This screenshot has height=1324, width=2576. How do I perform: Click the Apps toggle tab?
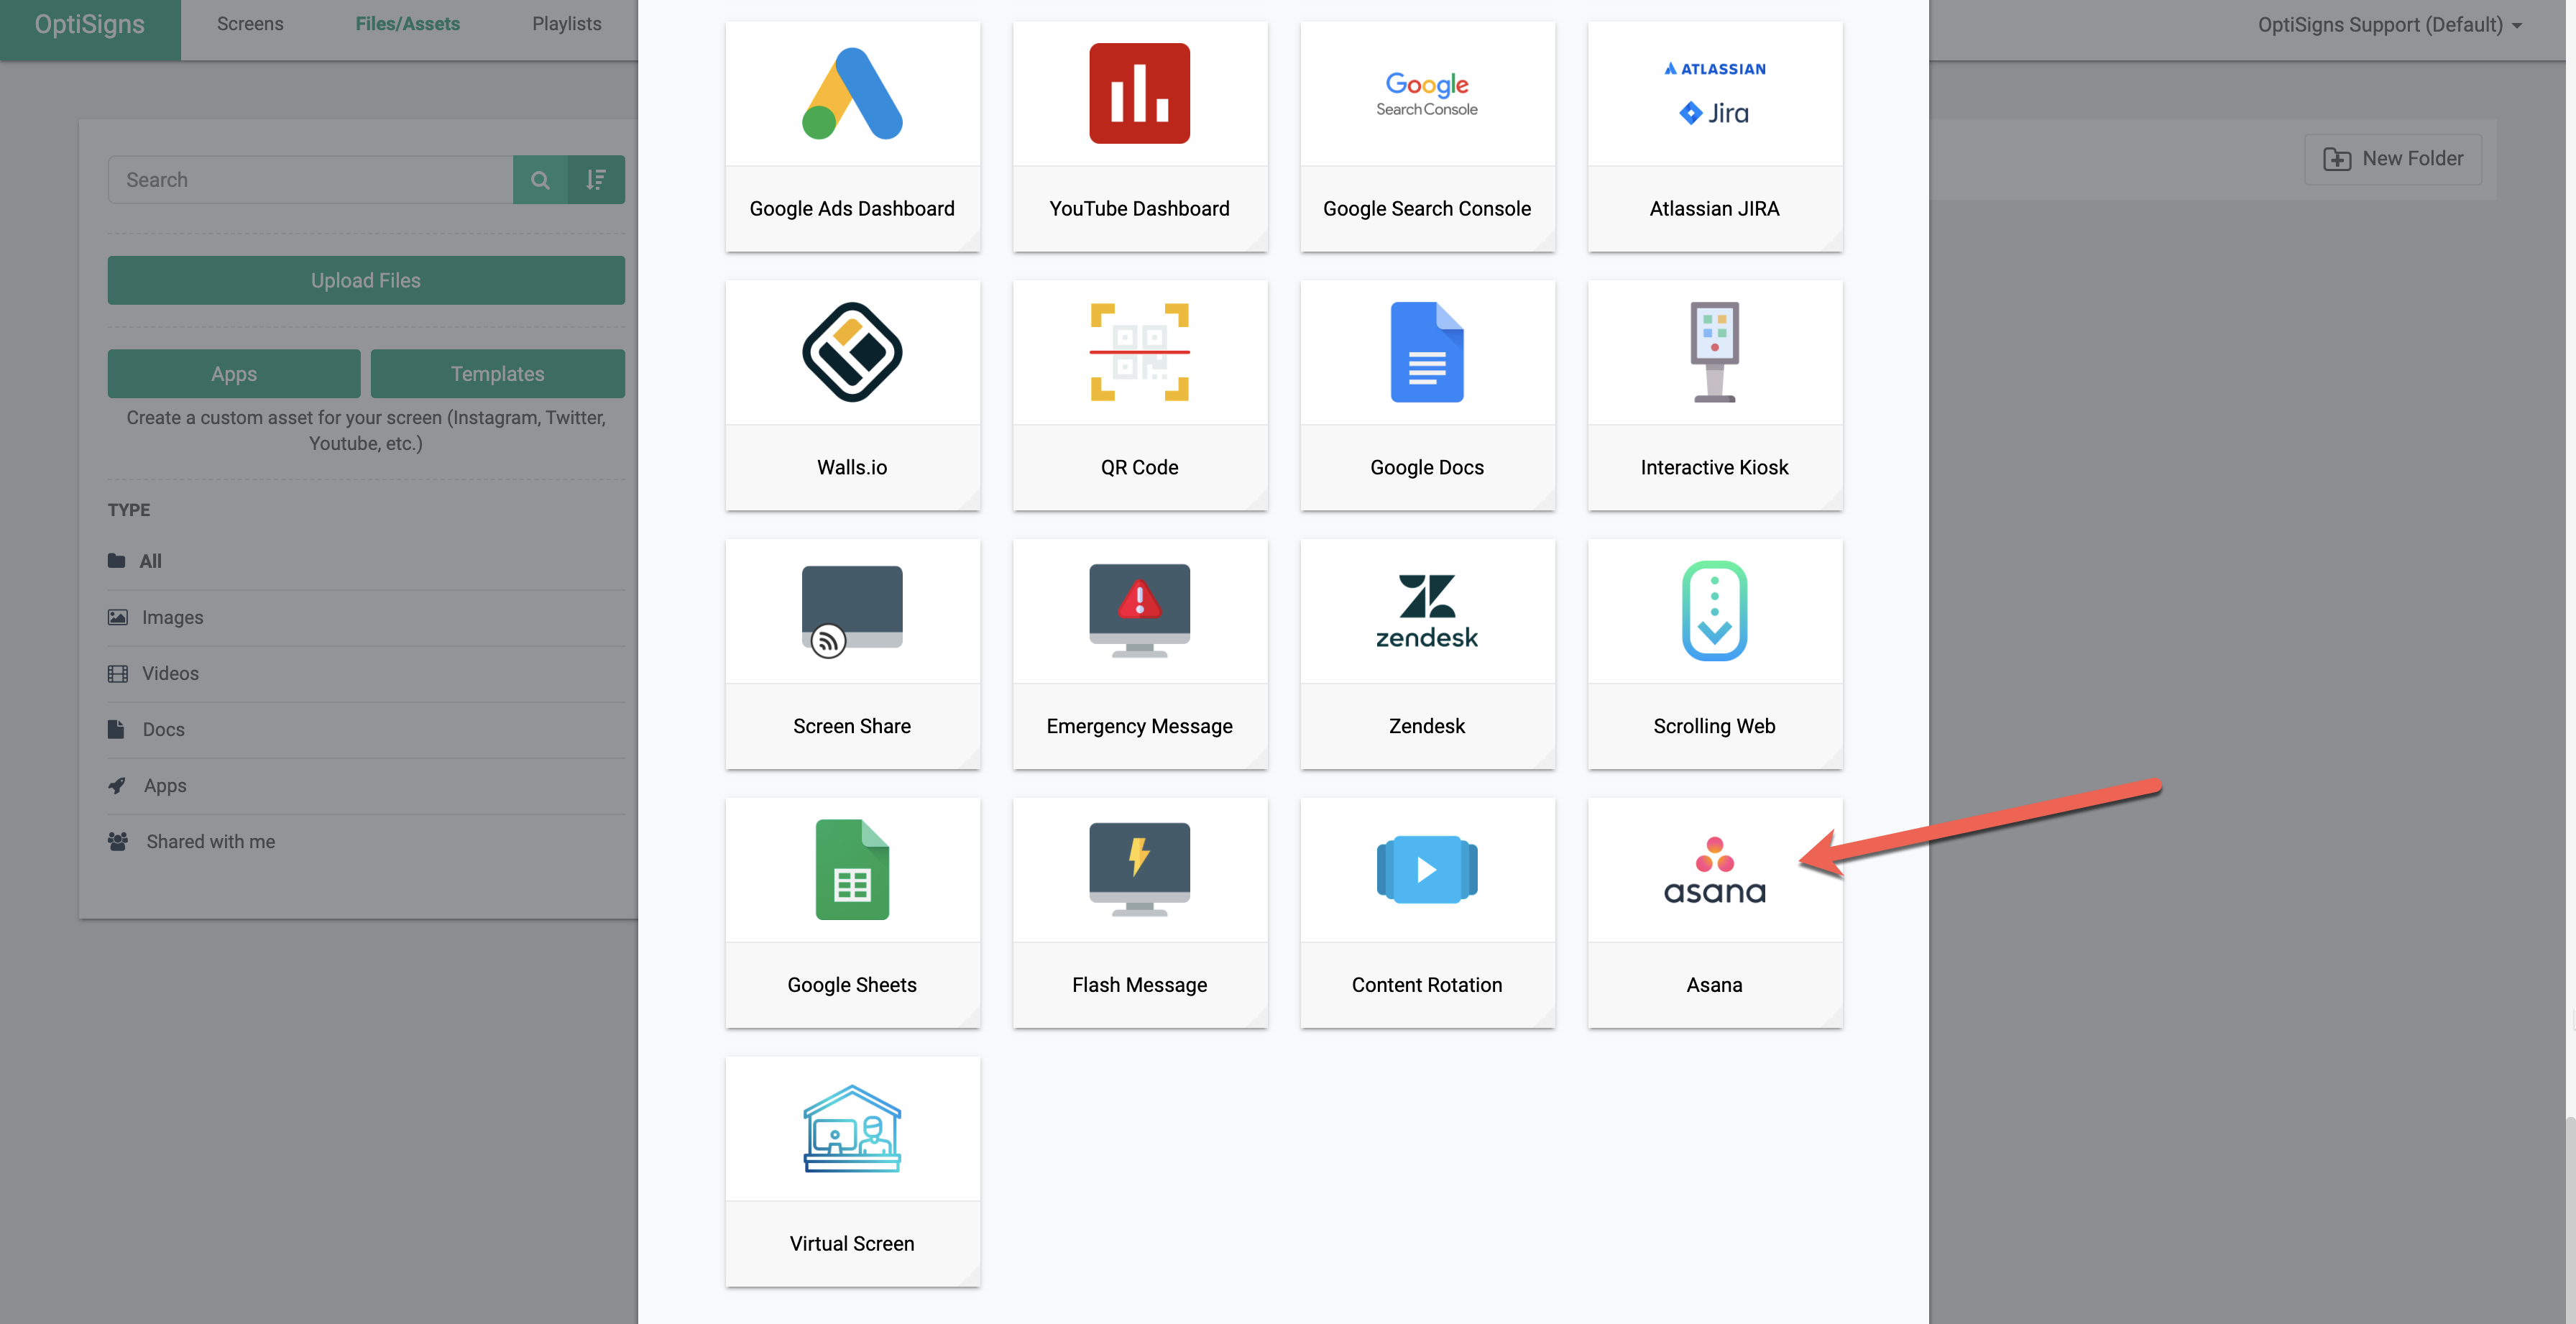point(233,372)
